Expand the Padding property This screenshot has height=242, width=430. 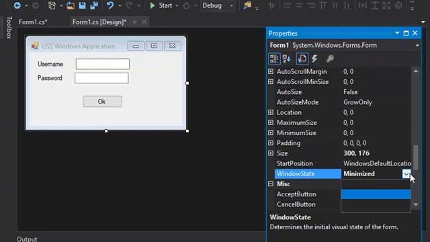(x=271, y=143)
